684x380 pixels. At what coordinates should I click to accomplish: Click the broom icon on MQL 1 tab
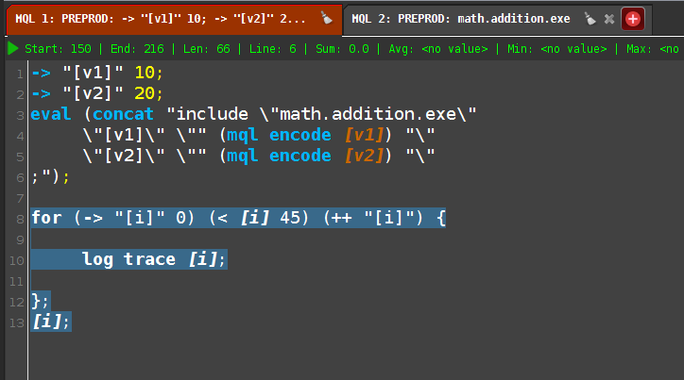click(326, 18)
